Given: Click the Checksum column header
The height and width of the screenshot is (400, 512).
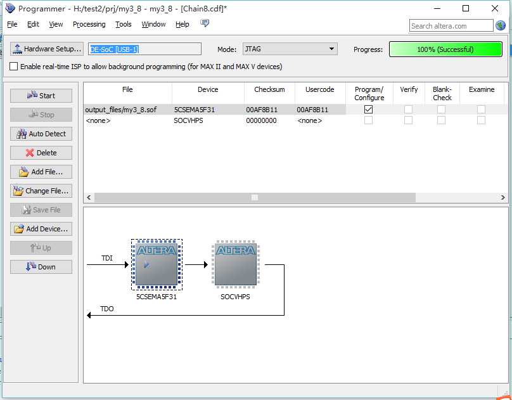Looking at the screenshot, I should (x=269, y=93).
